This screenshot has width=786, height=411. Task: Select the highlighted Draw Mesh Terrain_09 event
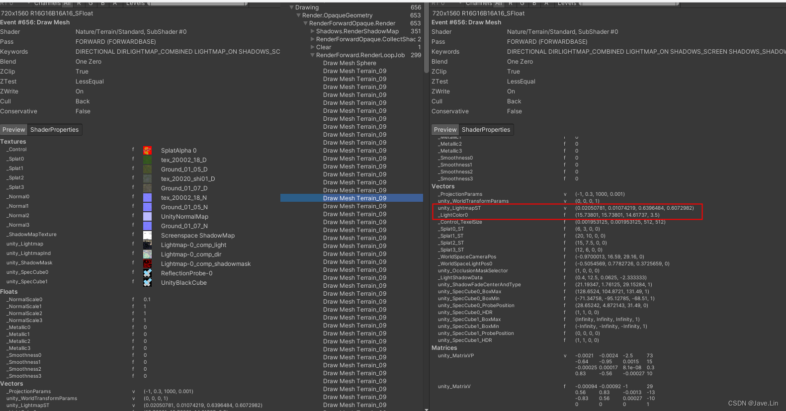pyautogui.click(x=351, y=198)
